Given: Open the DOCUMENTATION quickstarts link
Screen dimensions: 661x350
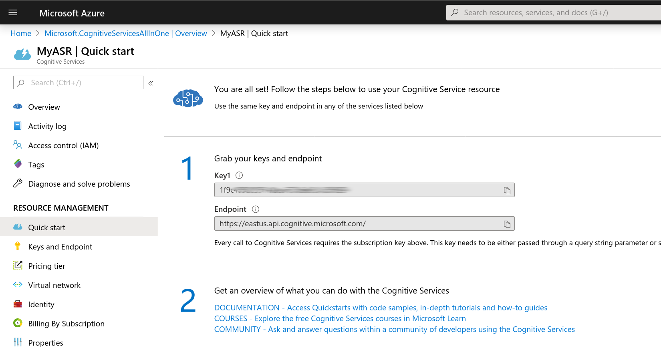Looking at the screenshot, I should (381, 308).
